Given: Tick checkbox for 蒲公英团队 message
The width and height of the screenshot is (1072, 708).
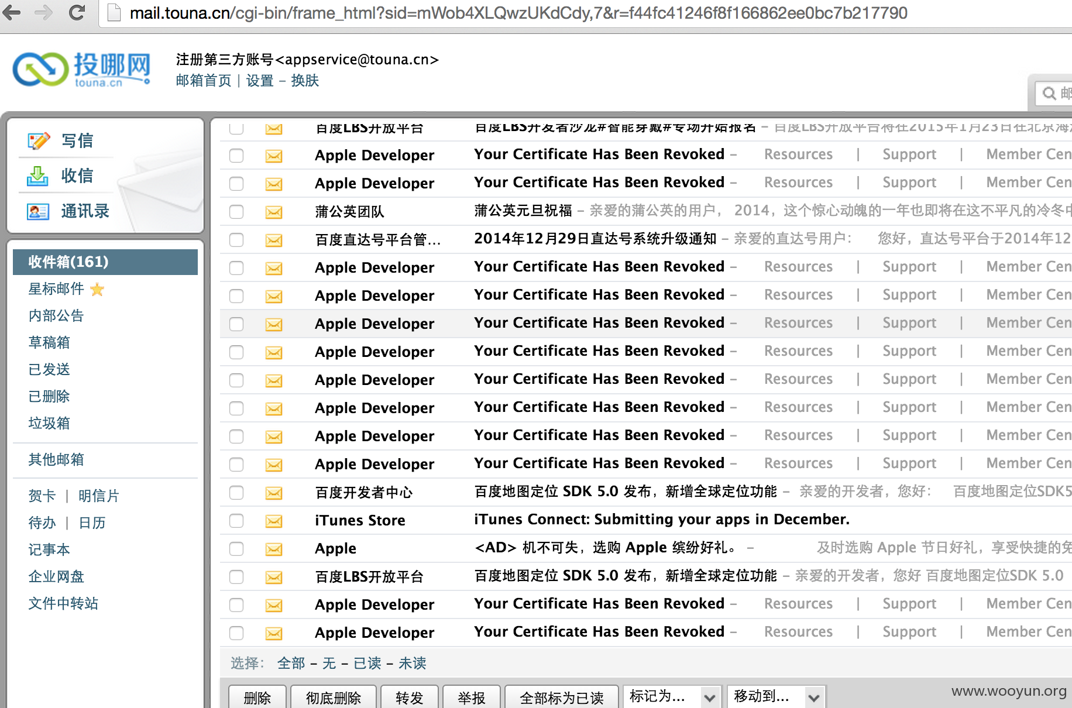Looking at the screenshot, I should [x=236, y=212].
